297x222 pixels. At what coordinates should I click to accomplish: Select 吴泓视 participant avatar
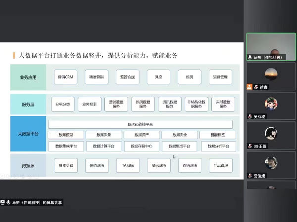pos(270,104)
